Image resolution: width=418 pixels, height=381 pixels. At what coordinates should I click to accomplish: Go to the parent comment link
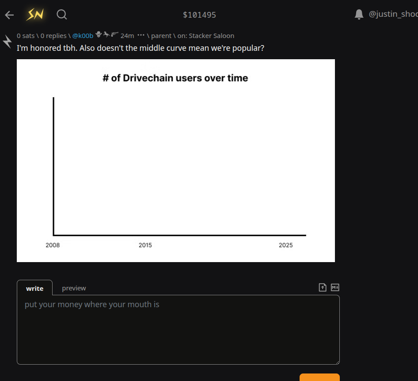tap(161, 36)
